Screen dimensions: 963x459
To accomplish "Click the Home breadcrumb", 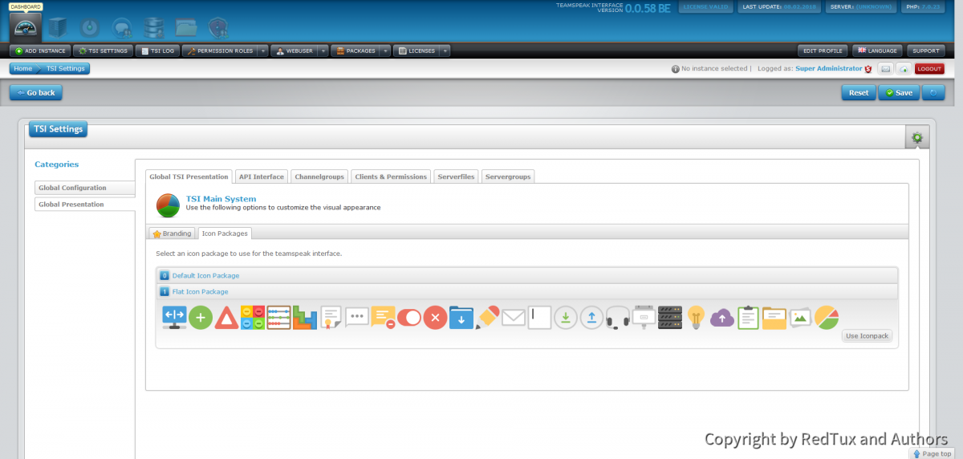I will click(x=22, y=69).
